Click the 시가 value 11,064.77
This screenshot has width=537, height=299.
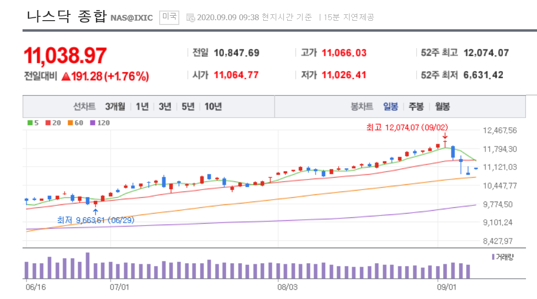point(236,75)
